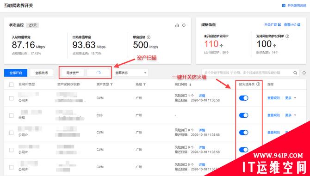Sort the 端口风险 column
The width and height of the screenshot is (310, 176).
(190, 85)
